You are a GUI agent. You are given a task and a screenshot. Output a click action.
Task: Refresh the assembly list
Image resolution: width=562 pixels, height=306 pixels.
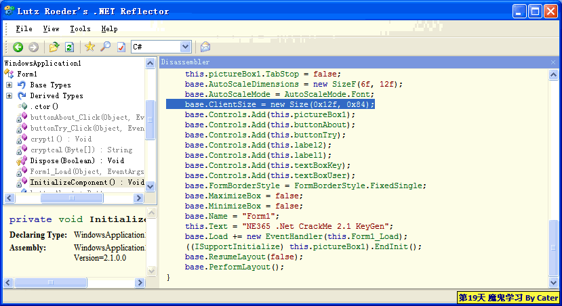click(x=70, y=47)
